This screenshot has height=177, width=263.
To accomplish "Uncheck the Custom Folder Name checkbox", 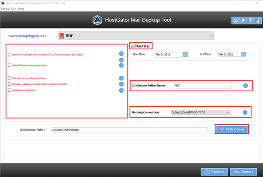I will tap(134, 86).
